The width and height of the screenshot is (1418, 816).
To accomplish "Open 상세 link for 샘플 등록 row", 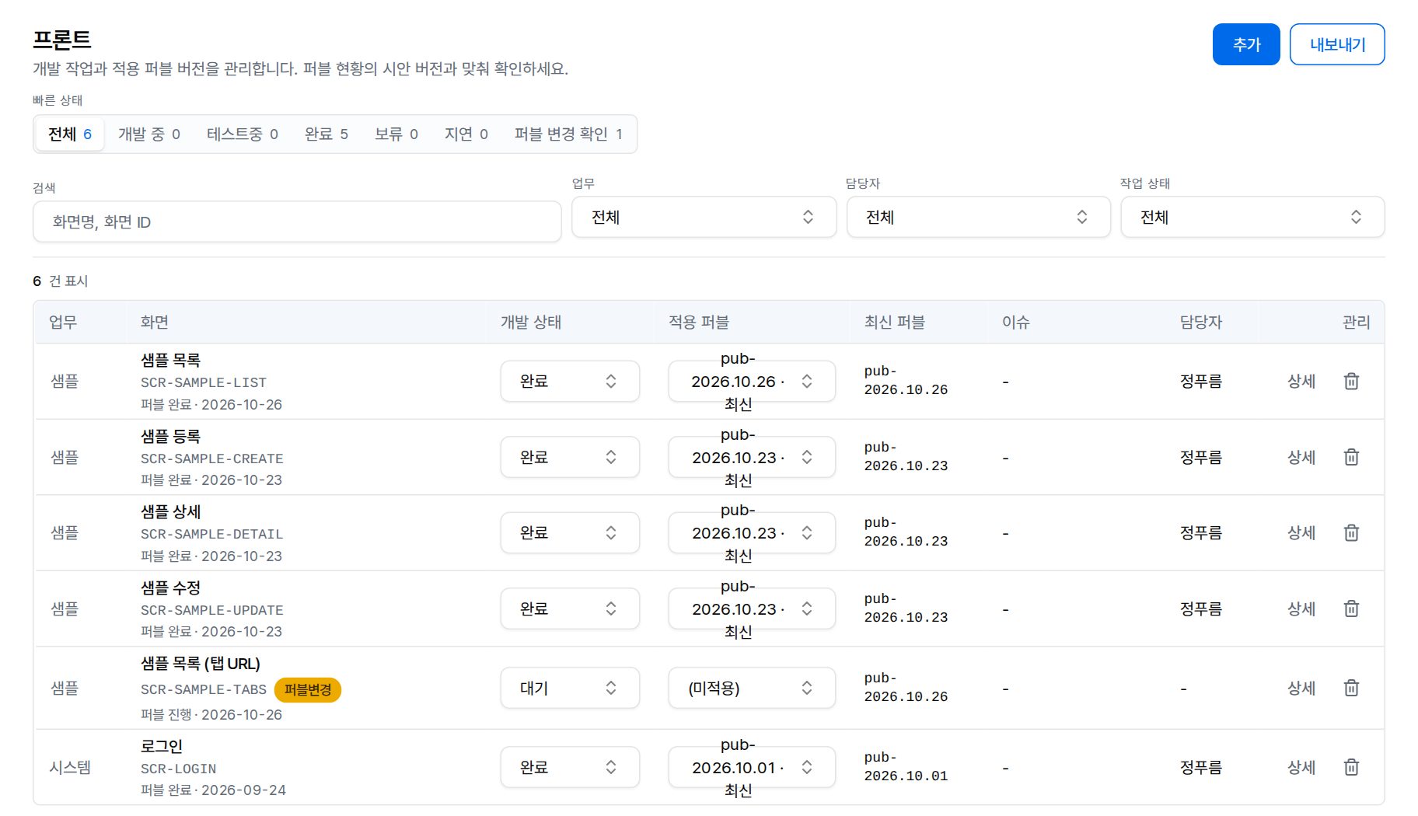I will pyautogui.click(x=1301, y=457).
